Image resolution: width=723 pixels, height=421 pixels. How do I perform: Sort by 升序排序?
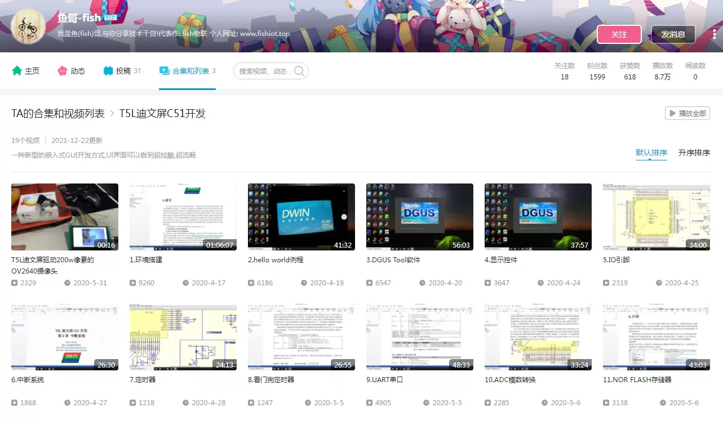[x=694, y=153]
